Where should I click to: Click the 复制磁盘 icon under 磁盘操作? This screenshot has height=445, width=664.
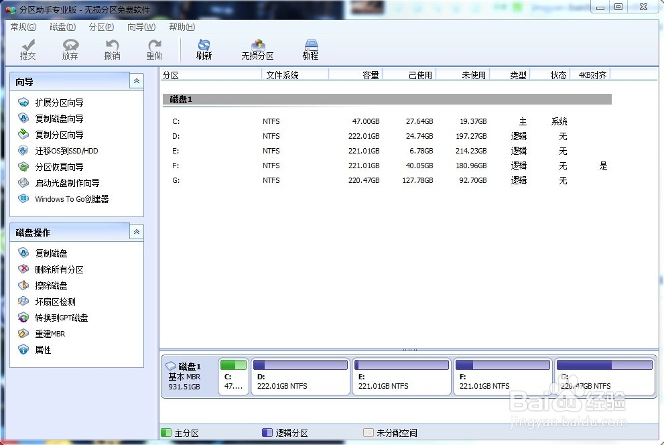[x=23, y=253]
